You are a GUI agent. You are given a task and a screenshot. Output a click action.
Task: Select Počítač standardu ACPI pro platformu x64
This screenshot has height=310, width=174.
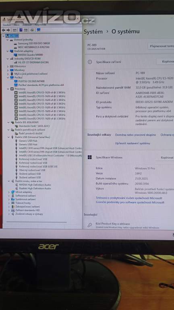[41, 85]
